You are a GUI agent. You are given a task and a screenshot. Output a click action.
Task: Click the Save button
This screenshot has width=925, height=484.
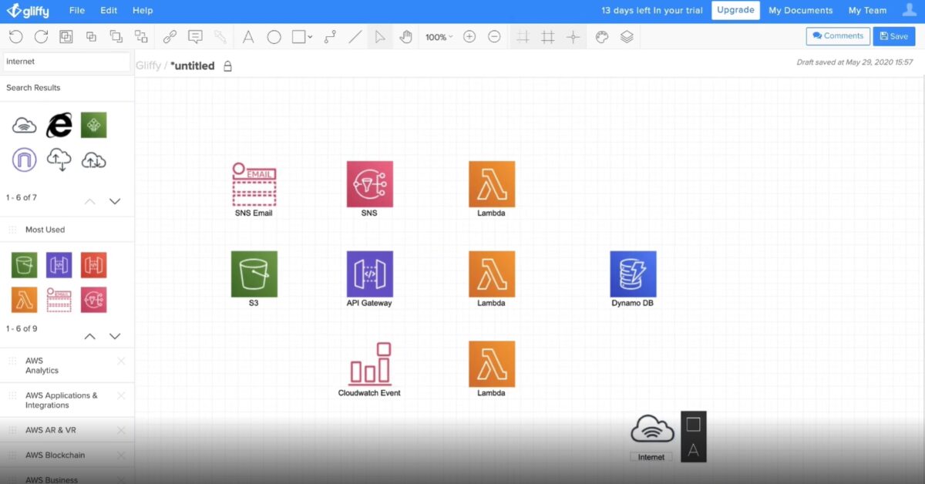click(x=893, y=35)
